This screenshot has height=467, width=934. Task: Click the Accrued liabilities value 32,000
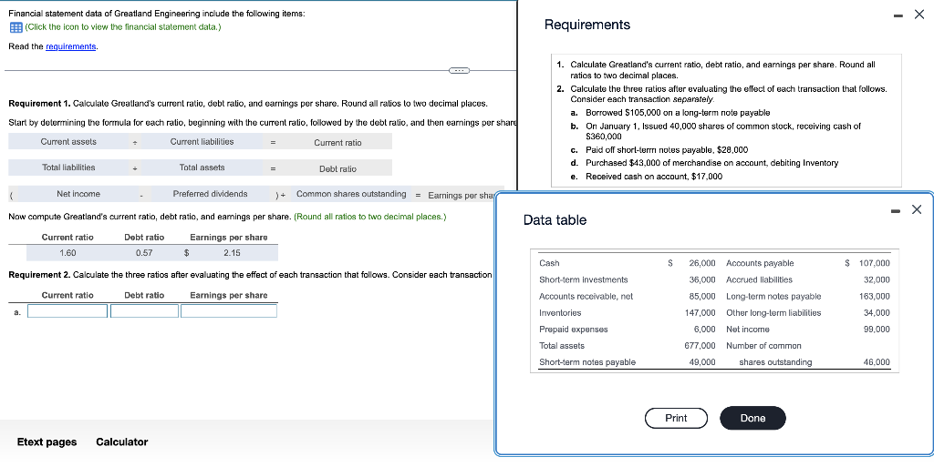click(x=877, y=279)
